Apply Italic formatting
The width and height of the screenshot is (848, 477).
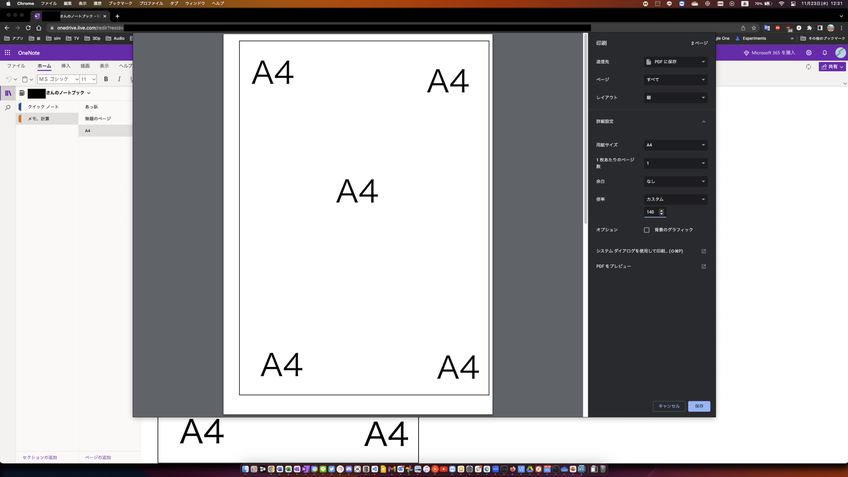[x=119, y=79]
